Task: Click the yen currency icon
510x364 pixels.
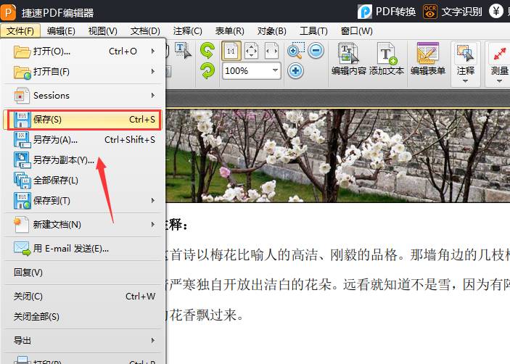Action: [x=496, y=12]
